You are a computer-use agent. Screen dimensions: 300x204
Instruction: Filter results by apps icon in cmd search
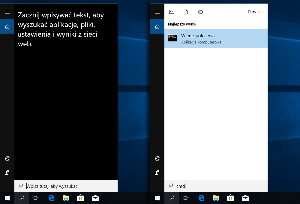click(172, 12)
